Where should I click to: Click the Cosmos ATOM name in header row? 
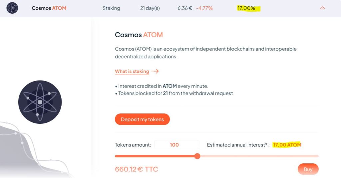[49, 8]
